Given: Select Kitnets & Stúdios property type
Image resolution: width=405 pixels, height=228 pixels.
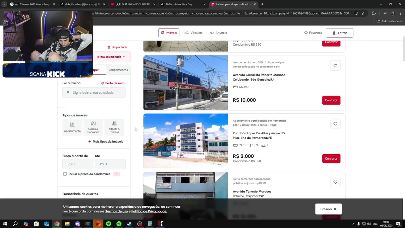Looking at the screenshot, I should 114,127.
